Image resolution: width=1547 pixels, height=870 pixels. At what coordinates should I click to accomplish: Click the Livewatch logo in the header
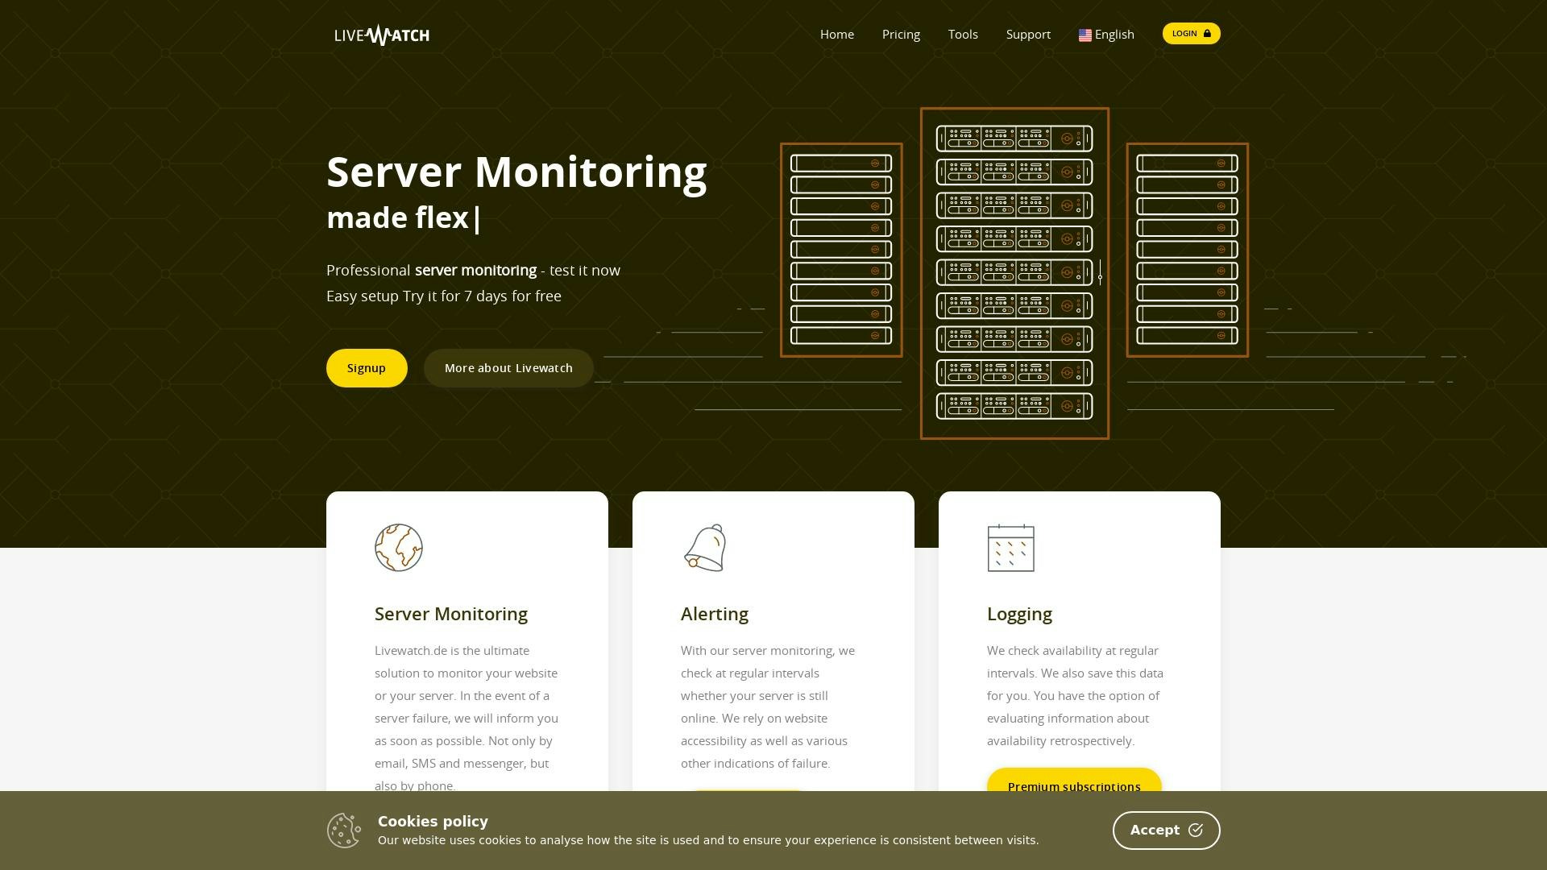(x=382, y=35)
